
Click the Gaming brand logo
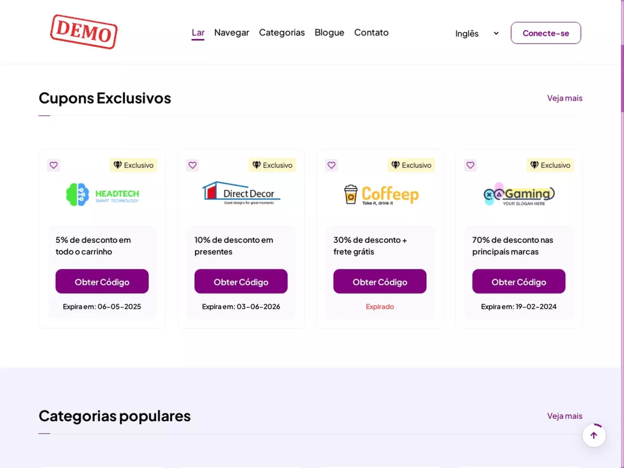(519, 194)
